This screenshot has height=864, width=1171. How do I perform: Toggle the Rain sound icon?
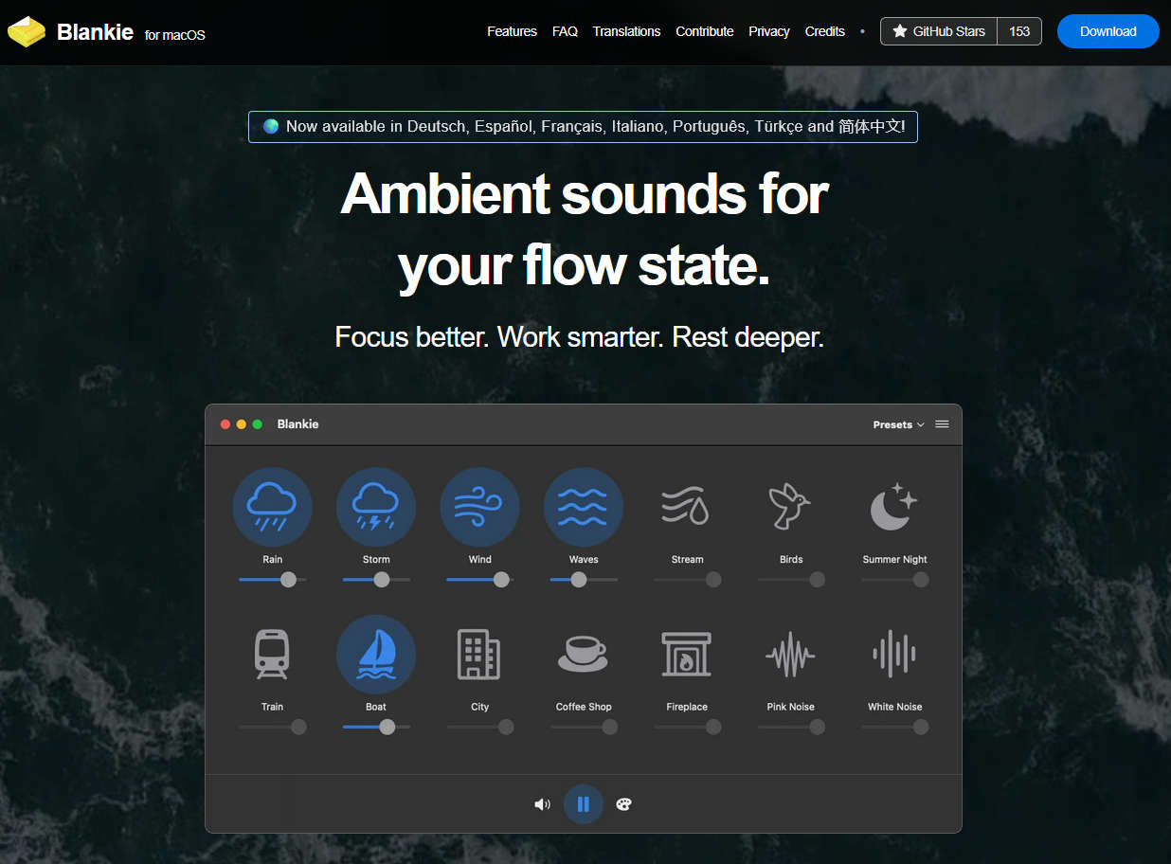pyautogui.click(x=272, y=507)
